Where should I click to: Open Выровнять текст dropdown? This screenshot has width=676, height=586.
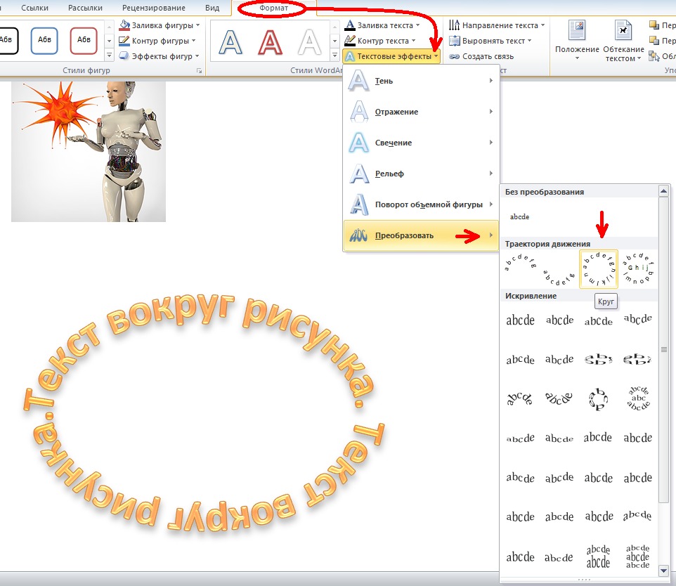point(490,41)
